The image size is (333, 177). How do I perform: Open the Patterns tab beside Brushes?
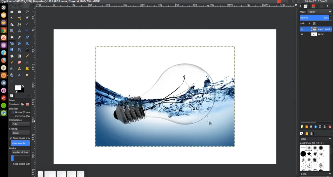click(307, 134)
